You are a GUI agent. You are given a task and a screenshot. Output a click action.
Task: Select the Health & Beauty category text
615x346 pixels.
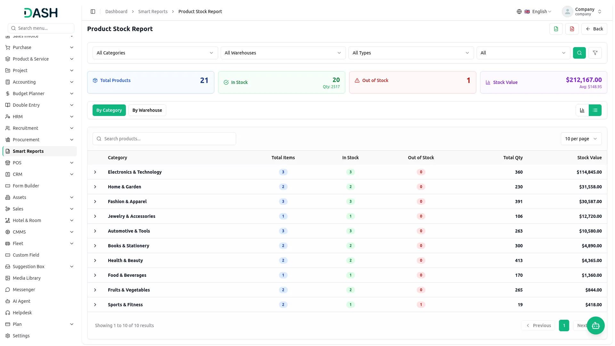click(125, 260)
